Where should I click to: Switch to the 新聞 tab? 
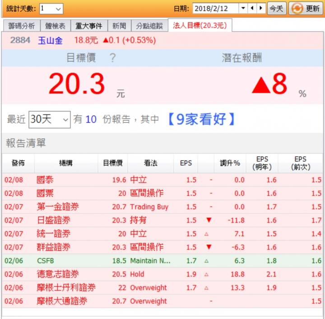(x=119, y=26)
